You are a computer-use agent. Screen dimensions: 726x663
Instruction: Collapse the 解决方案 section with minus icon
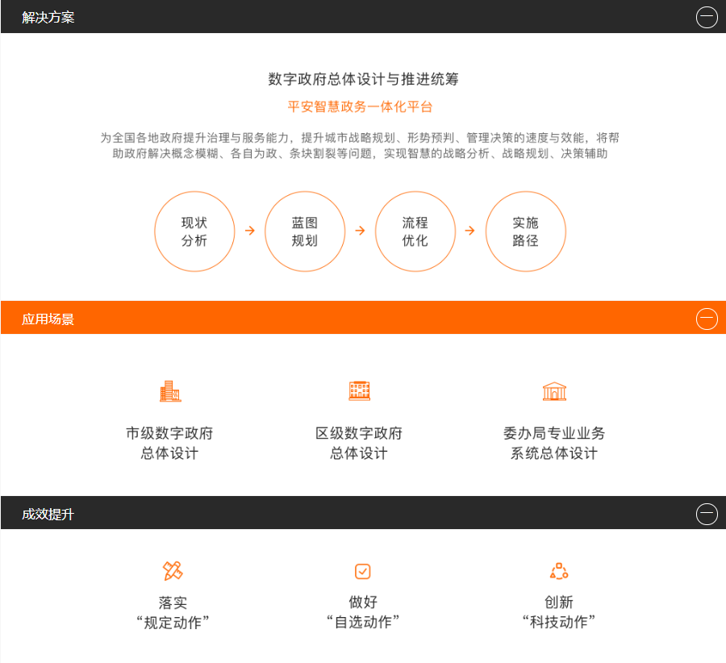click(x=707, y=17)
